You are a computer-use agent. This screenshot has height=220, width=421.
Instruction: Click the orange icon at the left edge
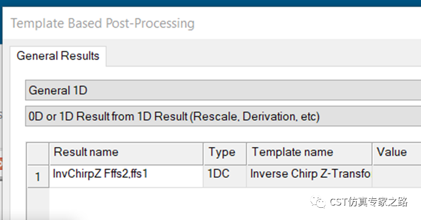[x=1, y=163]
